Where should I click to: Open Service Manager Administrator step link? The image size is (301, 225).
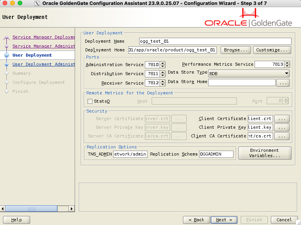[43, 46]
